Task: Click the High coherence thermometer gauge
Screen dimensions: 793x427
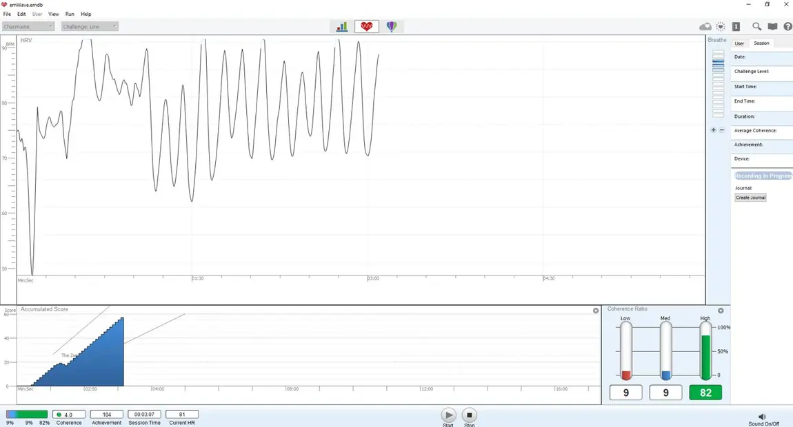Action: [705, 351]
